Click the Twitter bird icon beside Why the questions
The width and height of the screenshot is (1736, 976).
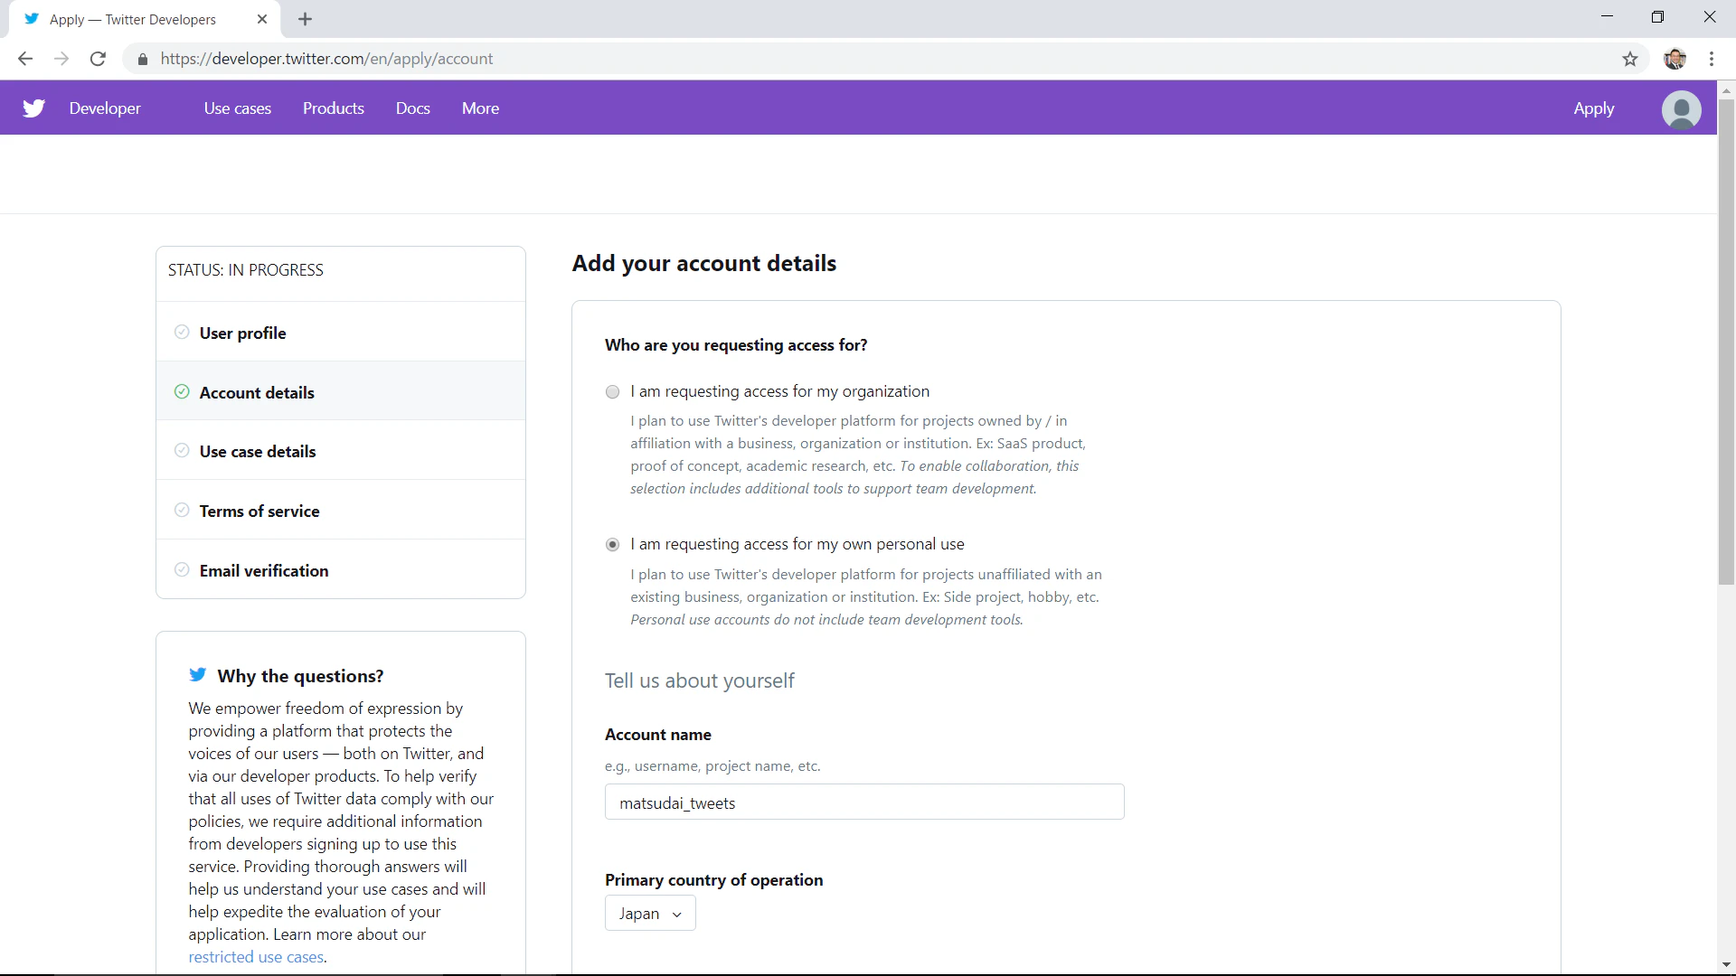click(197, 675)
